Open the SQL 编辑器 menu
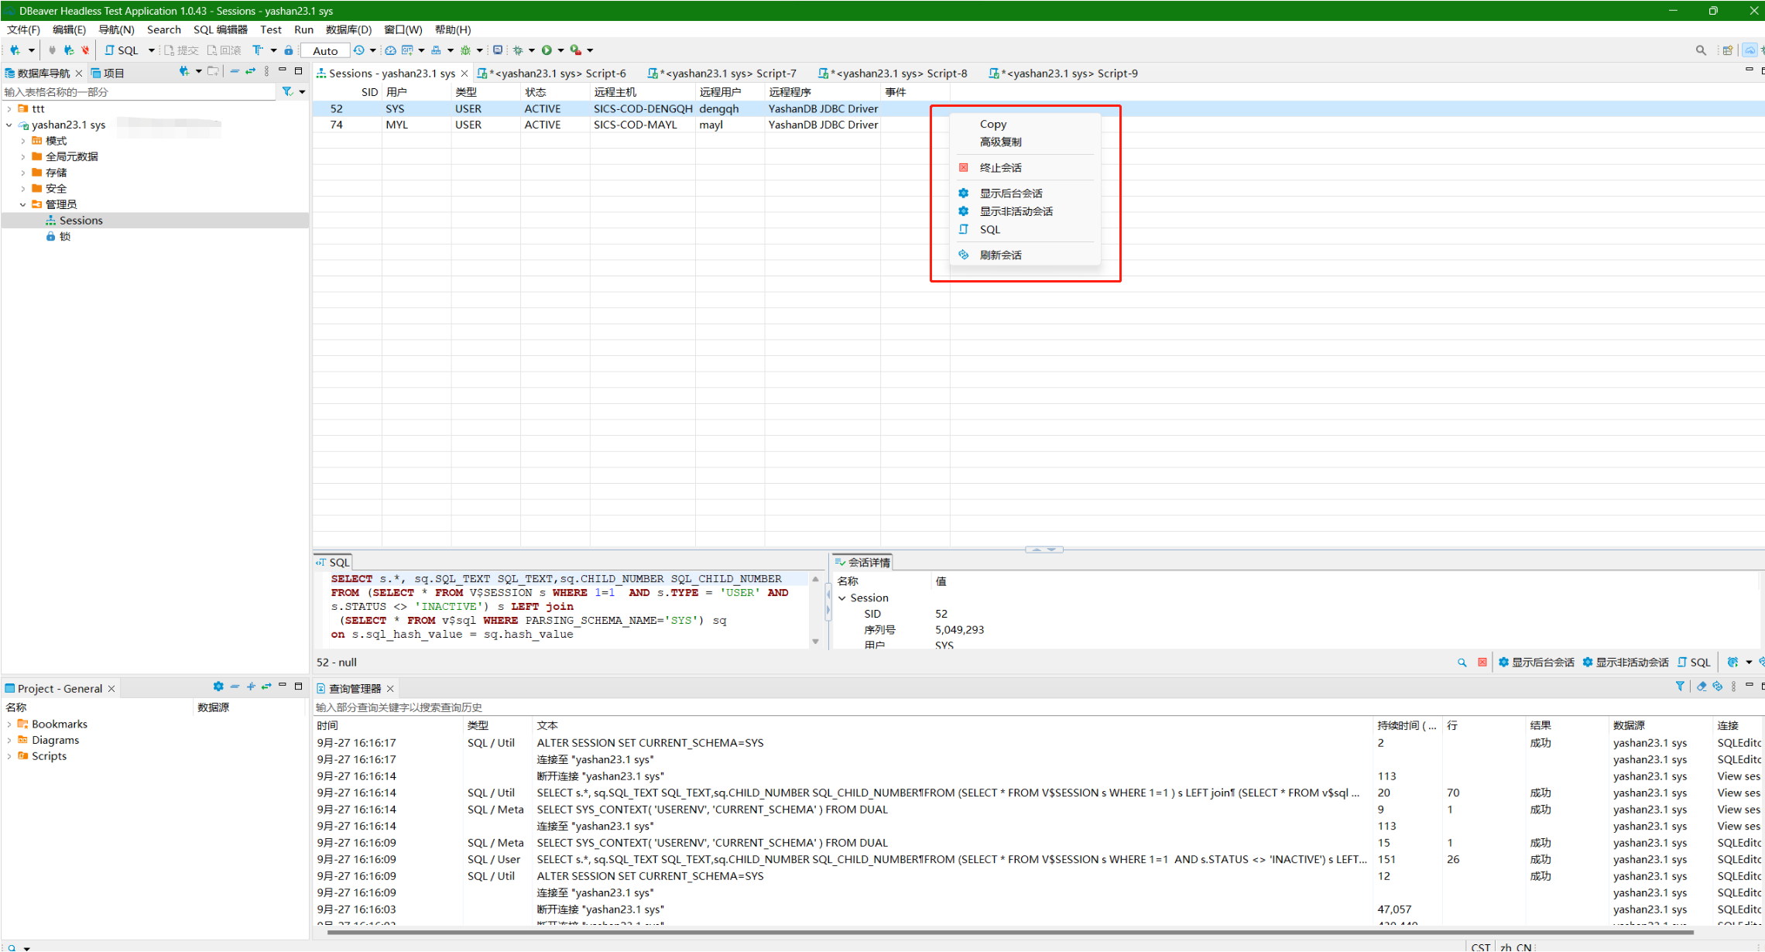Viewport: 1765px width, 952px height. click(221, 29)
